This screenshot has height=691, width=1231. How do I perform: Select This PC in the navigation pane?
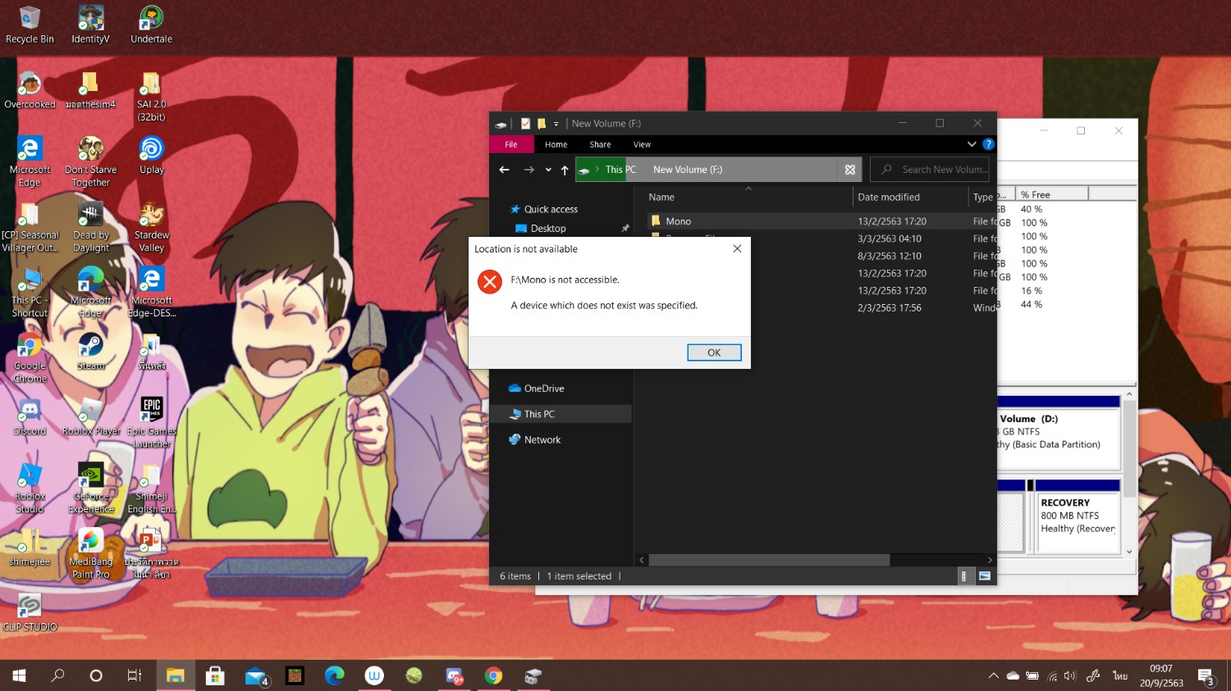tap(539, 414)
